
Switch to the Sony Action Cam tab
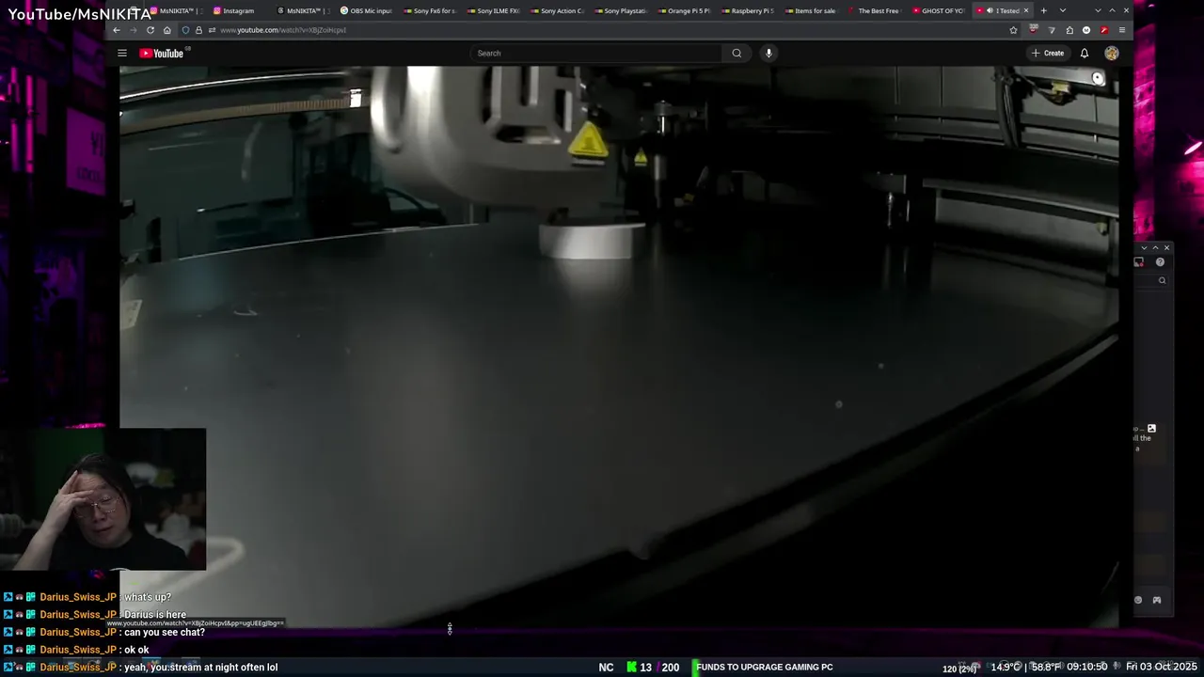[557, 10]
